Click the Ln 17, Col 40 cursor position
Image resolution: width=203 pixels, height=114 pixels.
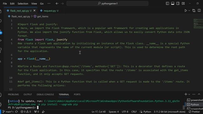pos(99,112)
